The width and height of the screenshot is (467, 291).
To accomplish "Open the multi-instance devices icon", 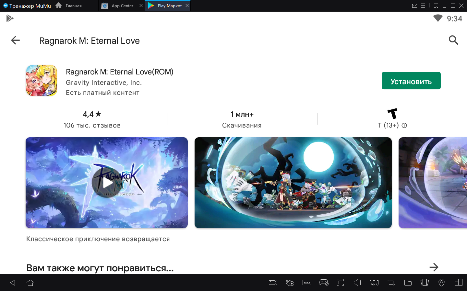I will (x=458, y=283).
